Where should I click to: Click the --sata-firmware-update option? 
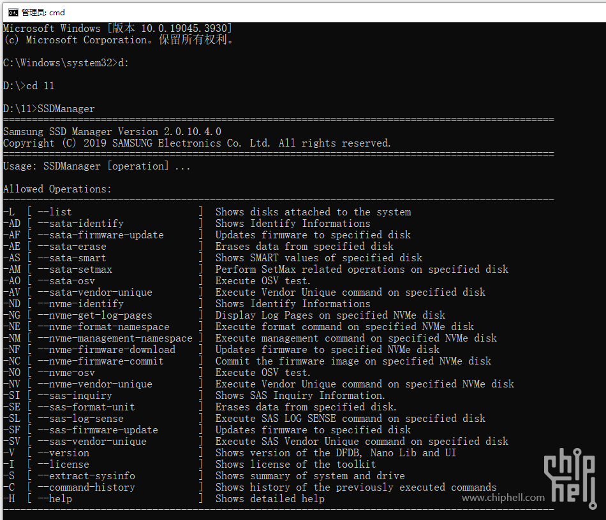click(x=101, y=235)
